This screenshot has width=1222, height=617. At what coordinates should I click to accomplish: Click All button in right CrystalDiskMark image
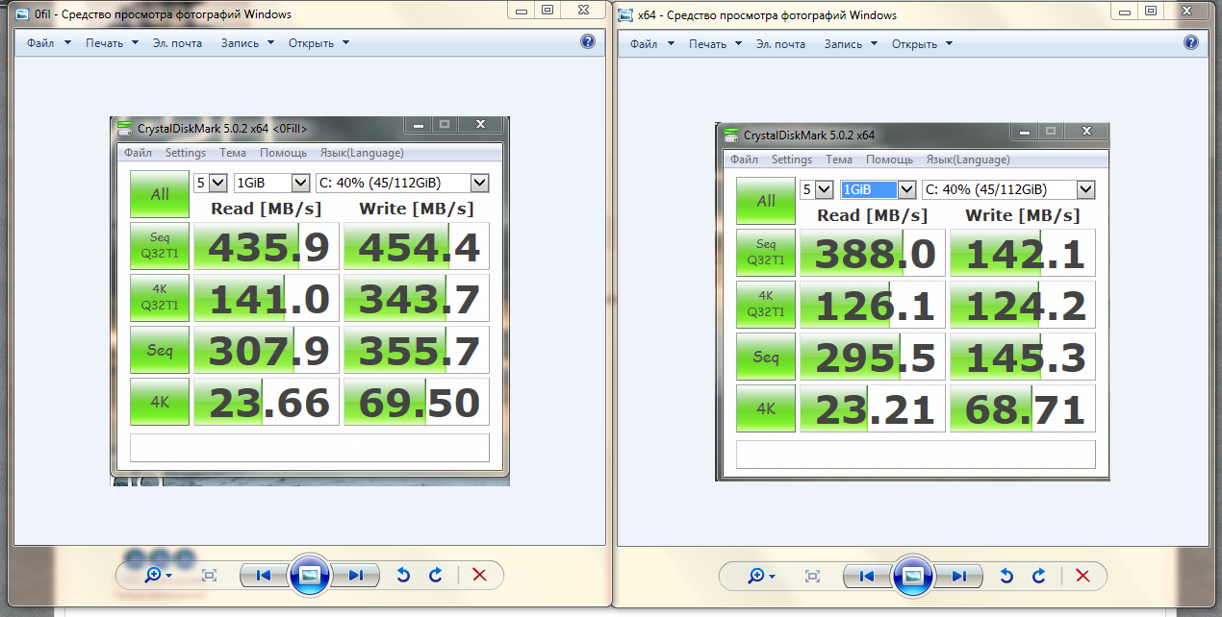[766, 201]
